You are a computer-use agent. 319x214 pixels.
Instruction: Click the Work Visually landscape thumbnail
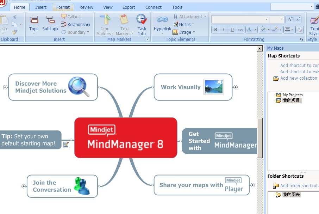(213, 87)
